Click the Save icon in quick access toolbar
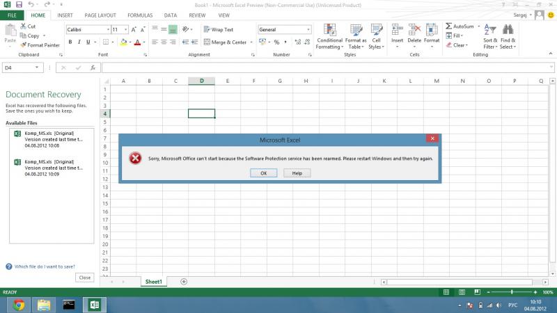557x313 pixels. pyautogui.click(x=19, y=5)
